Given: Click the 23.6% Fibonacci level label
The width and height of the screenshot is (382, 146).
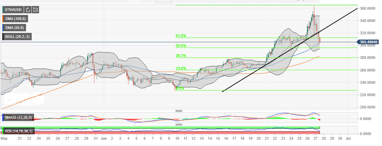Looking at the screenshot, I should 181,68.
